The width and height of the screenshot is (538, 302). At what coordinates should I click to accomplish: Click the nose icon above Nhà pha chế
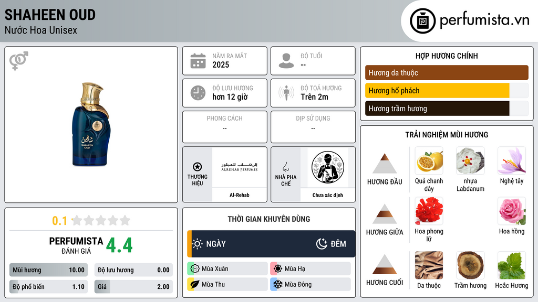[x=286, y=167]
